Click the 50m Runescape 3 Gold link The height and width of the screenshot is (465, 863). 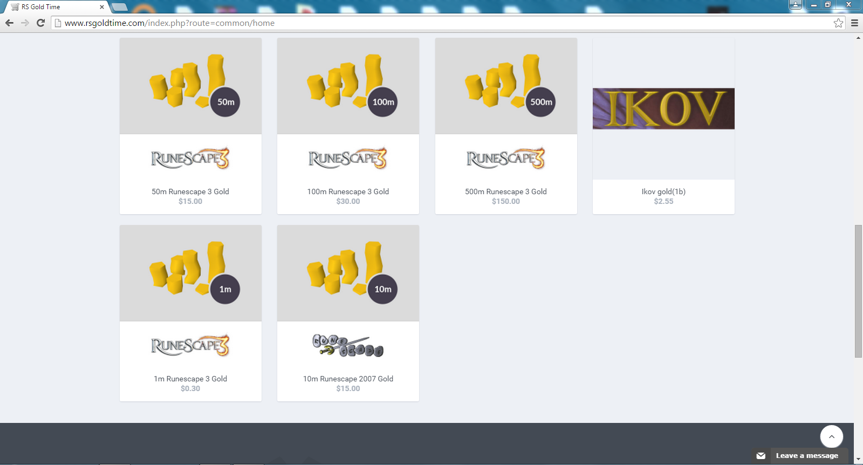[190, 192]
